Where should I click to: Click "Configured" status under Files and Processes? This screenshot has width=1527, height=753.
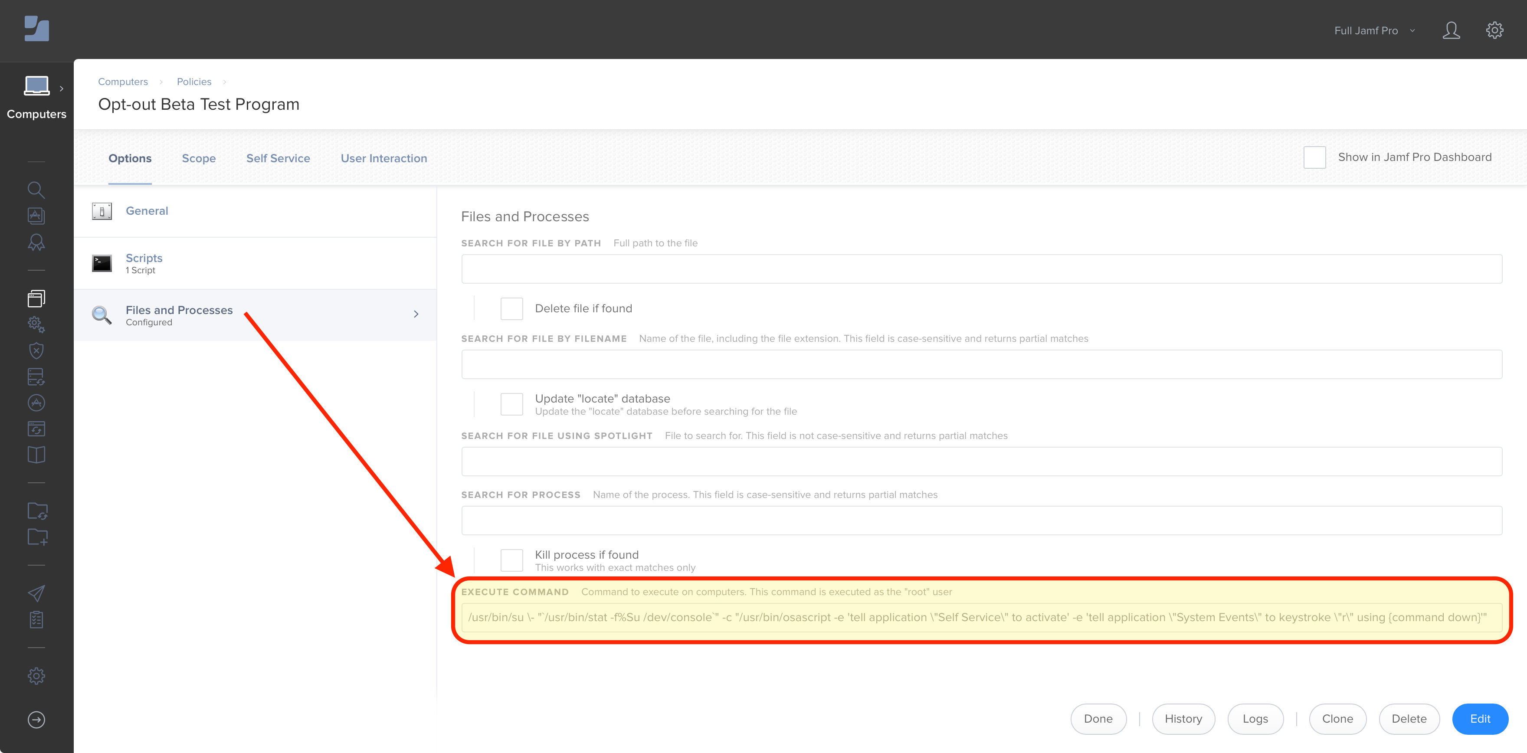[x=149, y=323]
